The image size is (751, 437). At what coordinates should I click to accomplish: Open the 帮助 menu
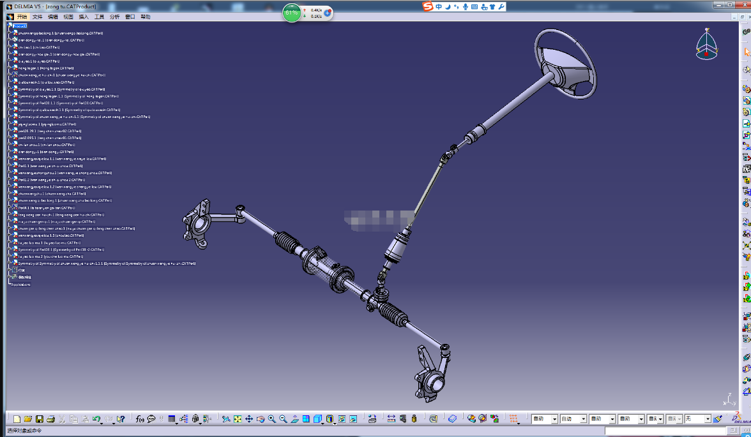(145, 17)
